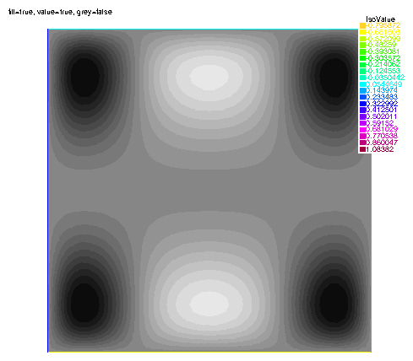
Task: Select the lime -0.572099 isovalue swatch
Action: pos(362,39)
